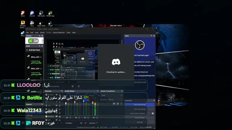Open the Audio Mixer Options dropdown
The image size is (232, 130).
coord(93,123)
